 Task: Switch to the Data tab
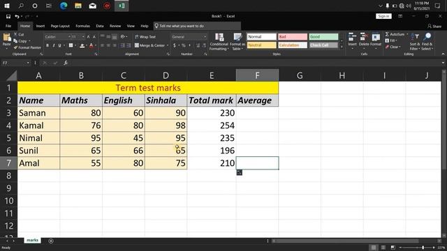100,26
